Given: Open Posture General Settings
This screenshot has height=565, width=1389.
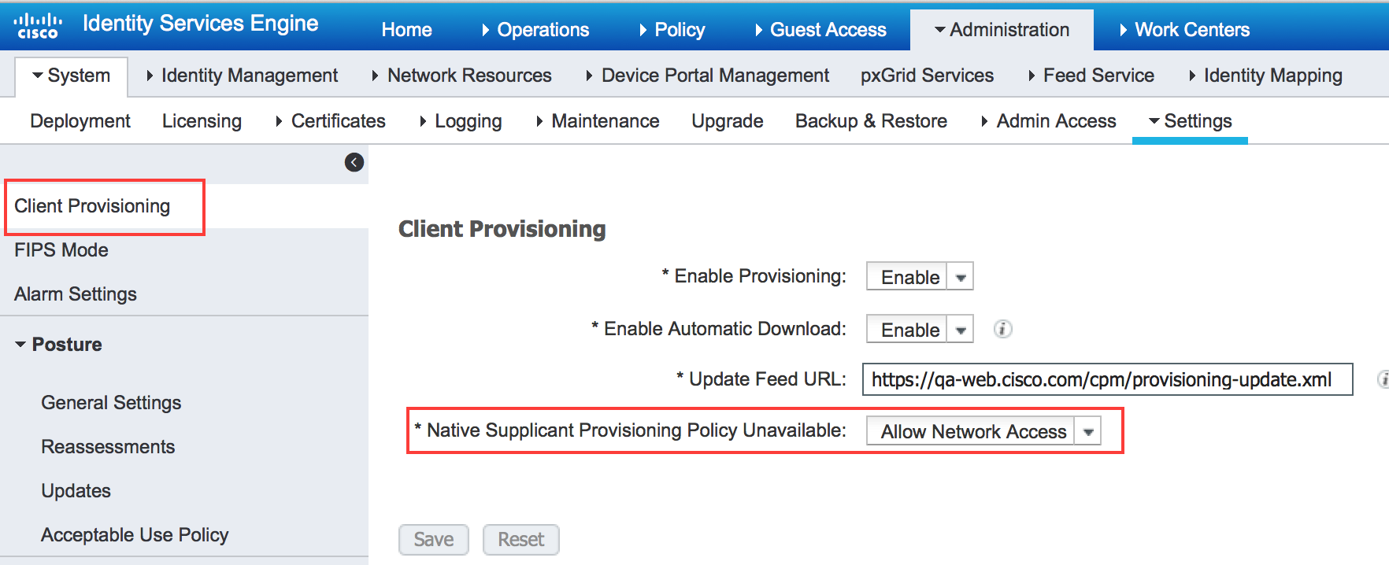Looking at the screenshot, I should coord(111,403).
